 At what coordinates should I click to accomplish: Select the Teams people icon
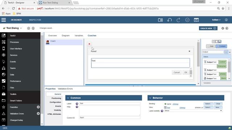click(4, 68)
